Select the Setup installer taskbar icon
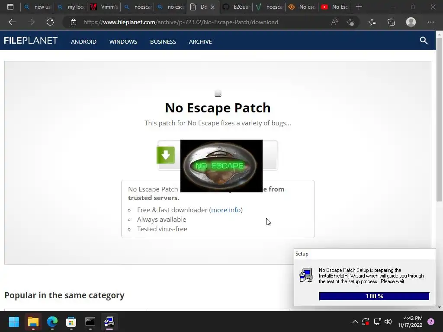The image size is (443, 332). pos(109,322)
